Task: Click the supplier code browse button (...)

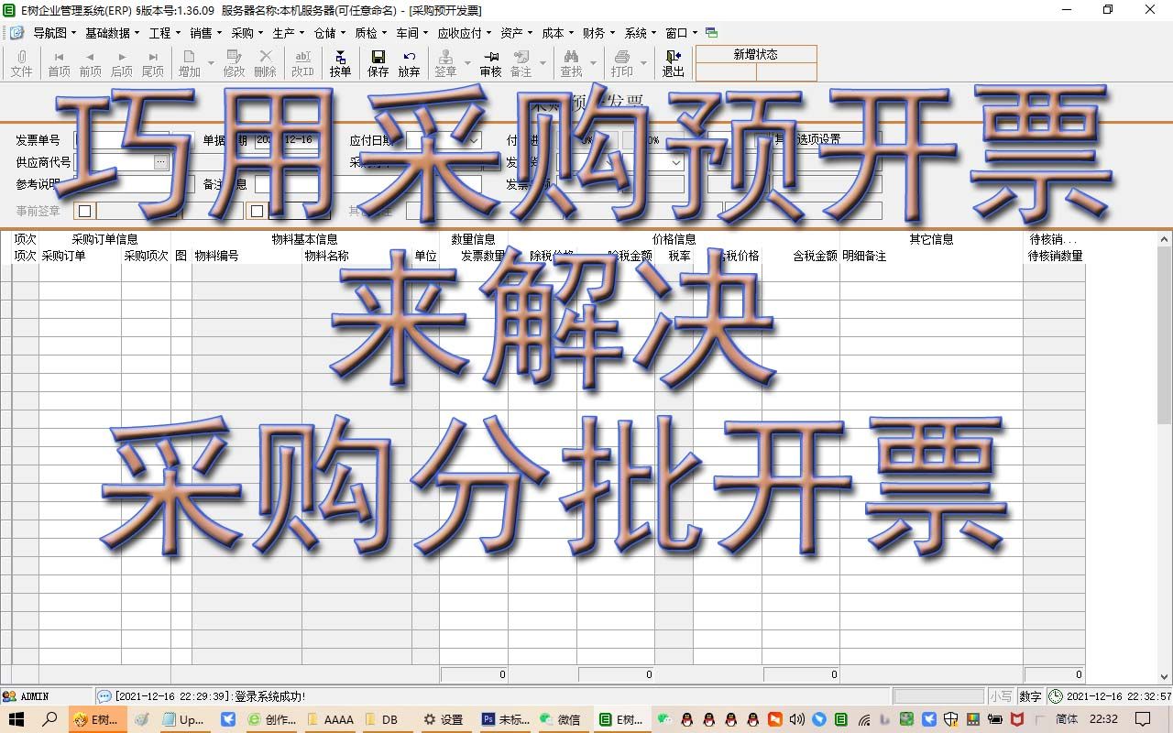Action: [x=160, y=160]
